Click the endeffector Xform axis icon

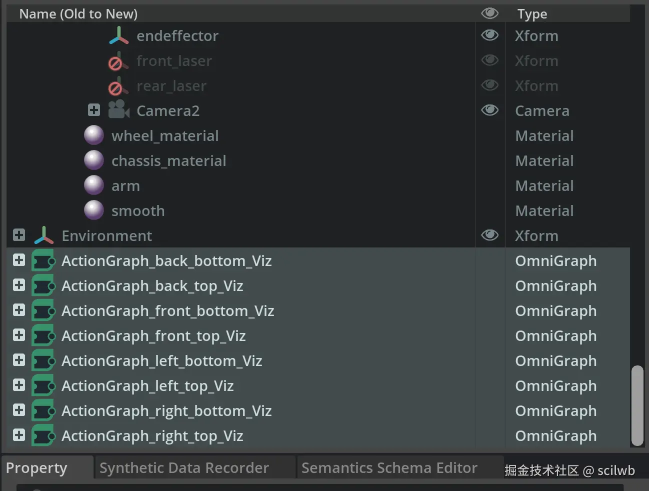click(x=119, y=35)
